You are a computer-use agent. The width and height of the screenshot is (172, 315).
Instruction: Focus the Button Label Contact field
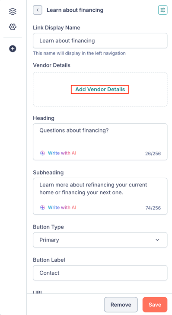coord(100,273)
